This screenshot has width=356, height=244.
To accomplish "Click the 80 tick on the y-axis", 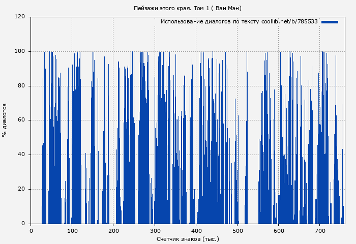I will point(21,86).
